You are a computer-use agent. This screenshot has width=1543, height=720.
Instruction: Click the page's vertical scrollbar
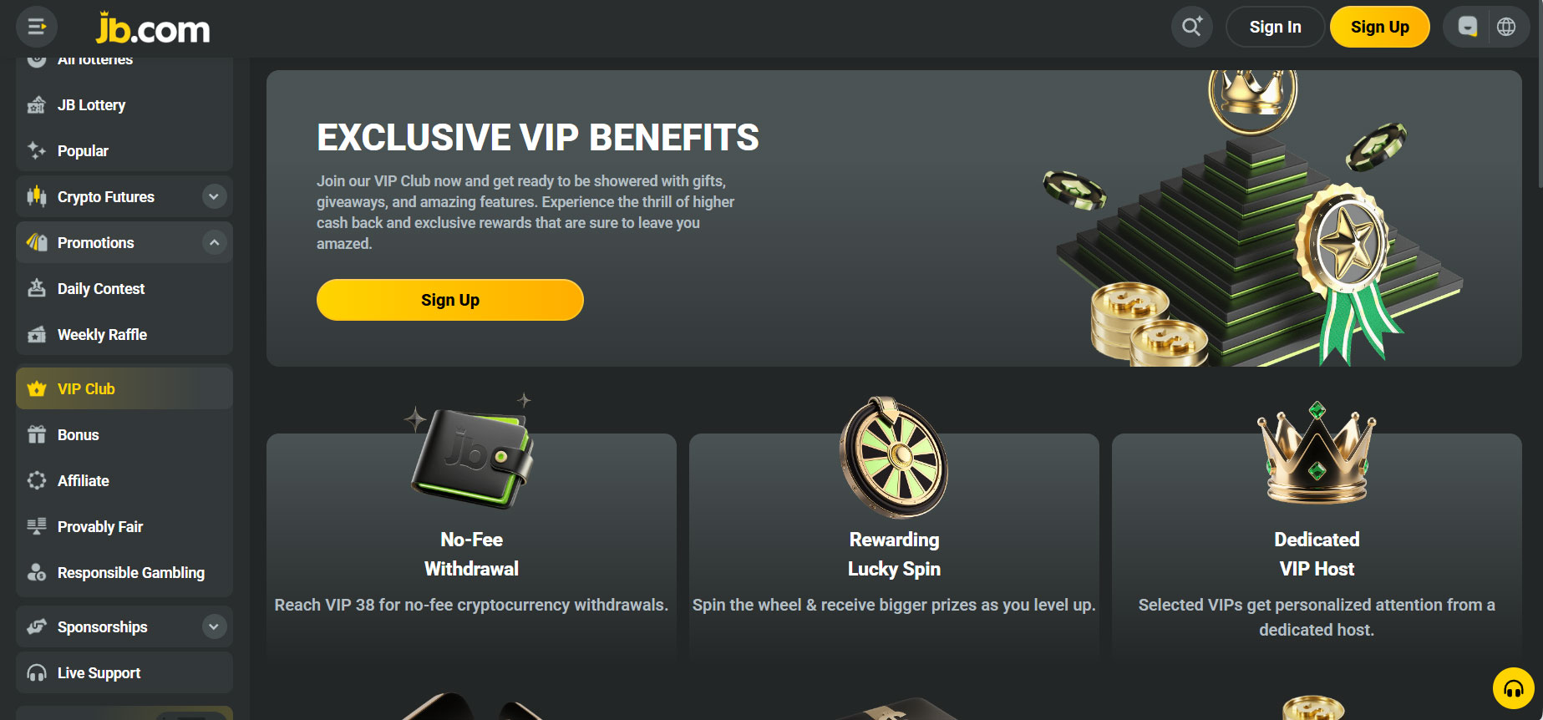[1540, 94]
